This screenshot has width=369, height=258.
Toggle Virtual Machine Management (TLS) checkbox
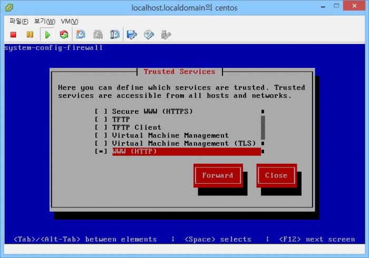101,143
